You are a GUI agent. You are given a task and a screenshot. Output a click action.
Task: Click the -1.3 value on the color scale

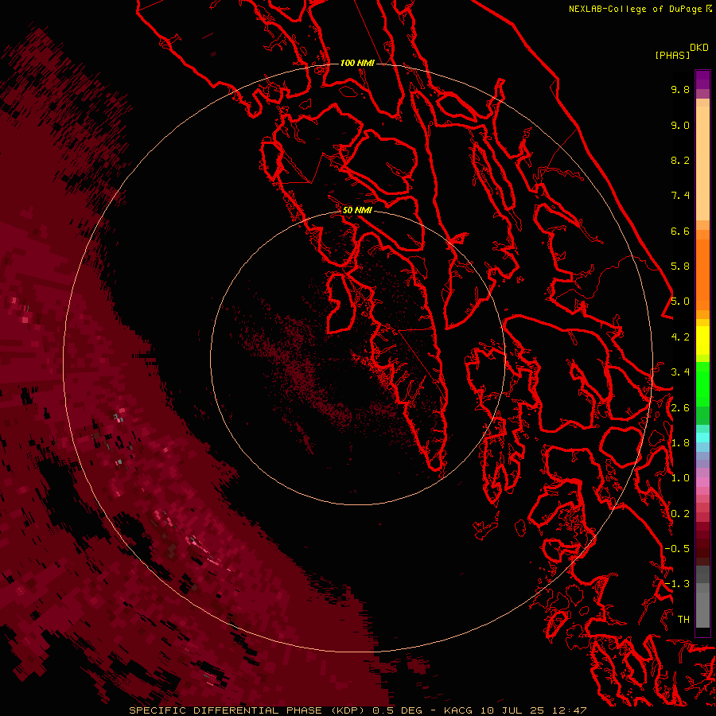(677, 584)
